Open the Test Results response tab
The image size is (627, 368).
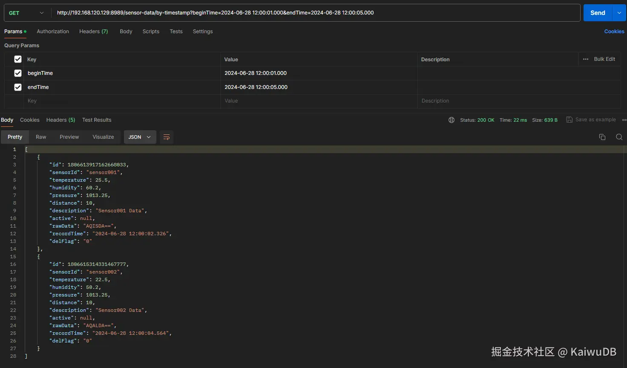pyautogui.click(x=97, y=120)
